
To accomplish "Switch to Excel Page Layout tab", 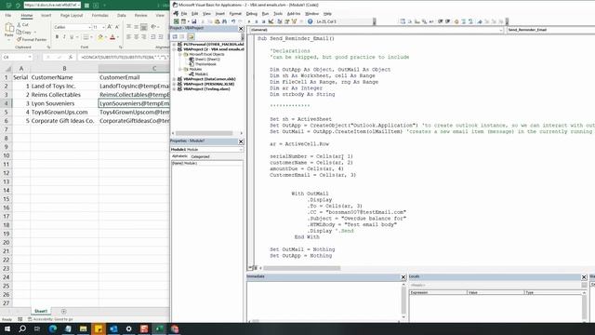I will (72, 16).
